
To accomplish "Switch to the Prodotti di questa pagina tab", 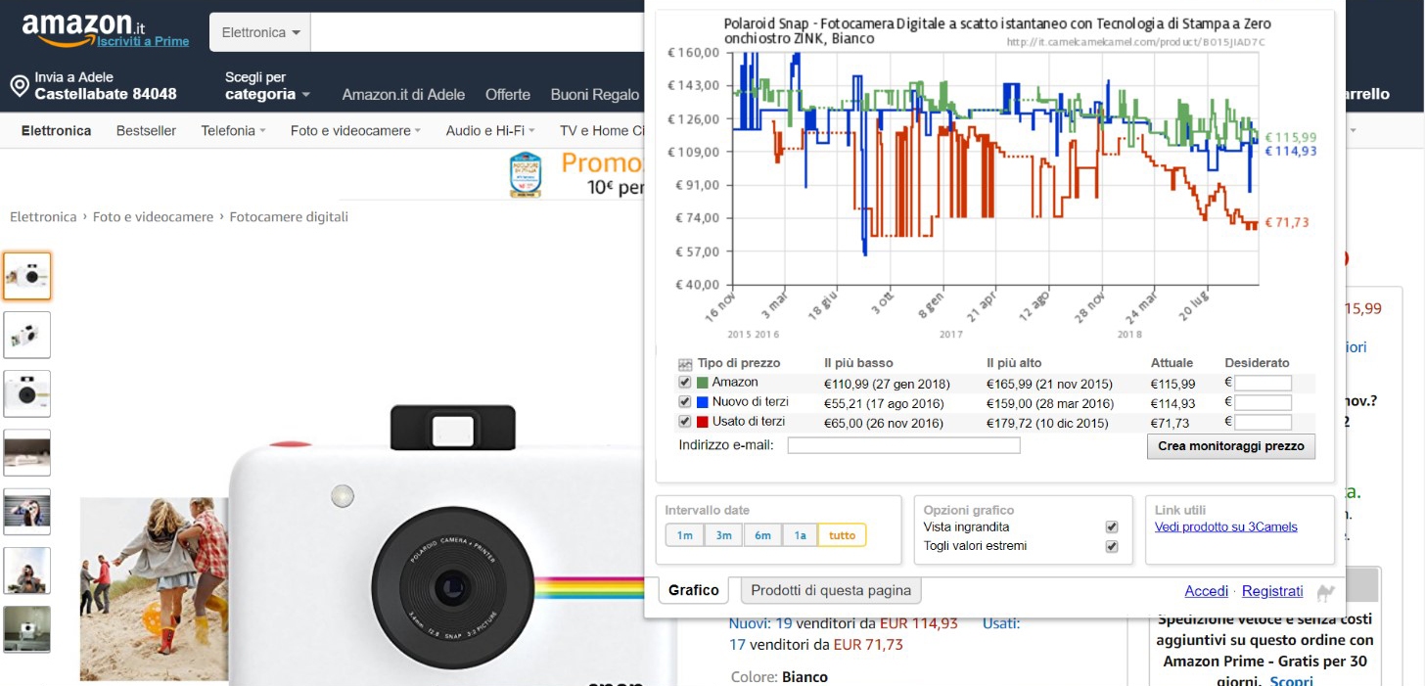I will point(834,591).
